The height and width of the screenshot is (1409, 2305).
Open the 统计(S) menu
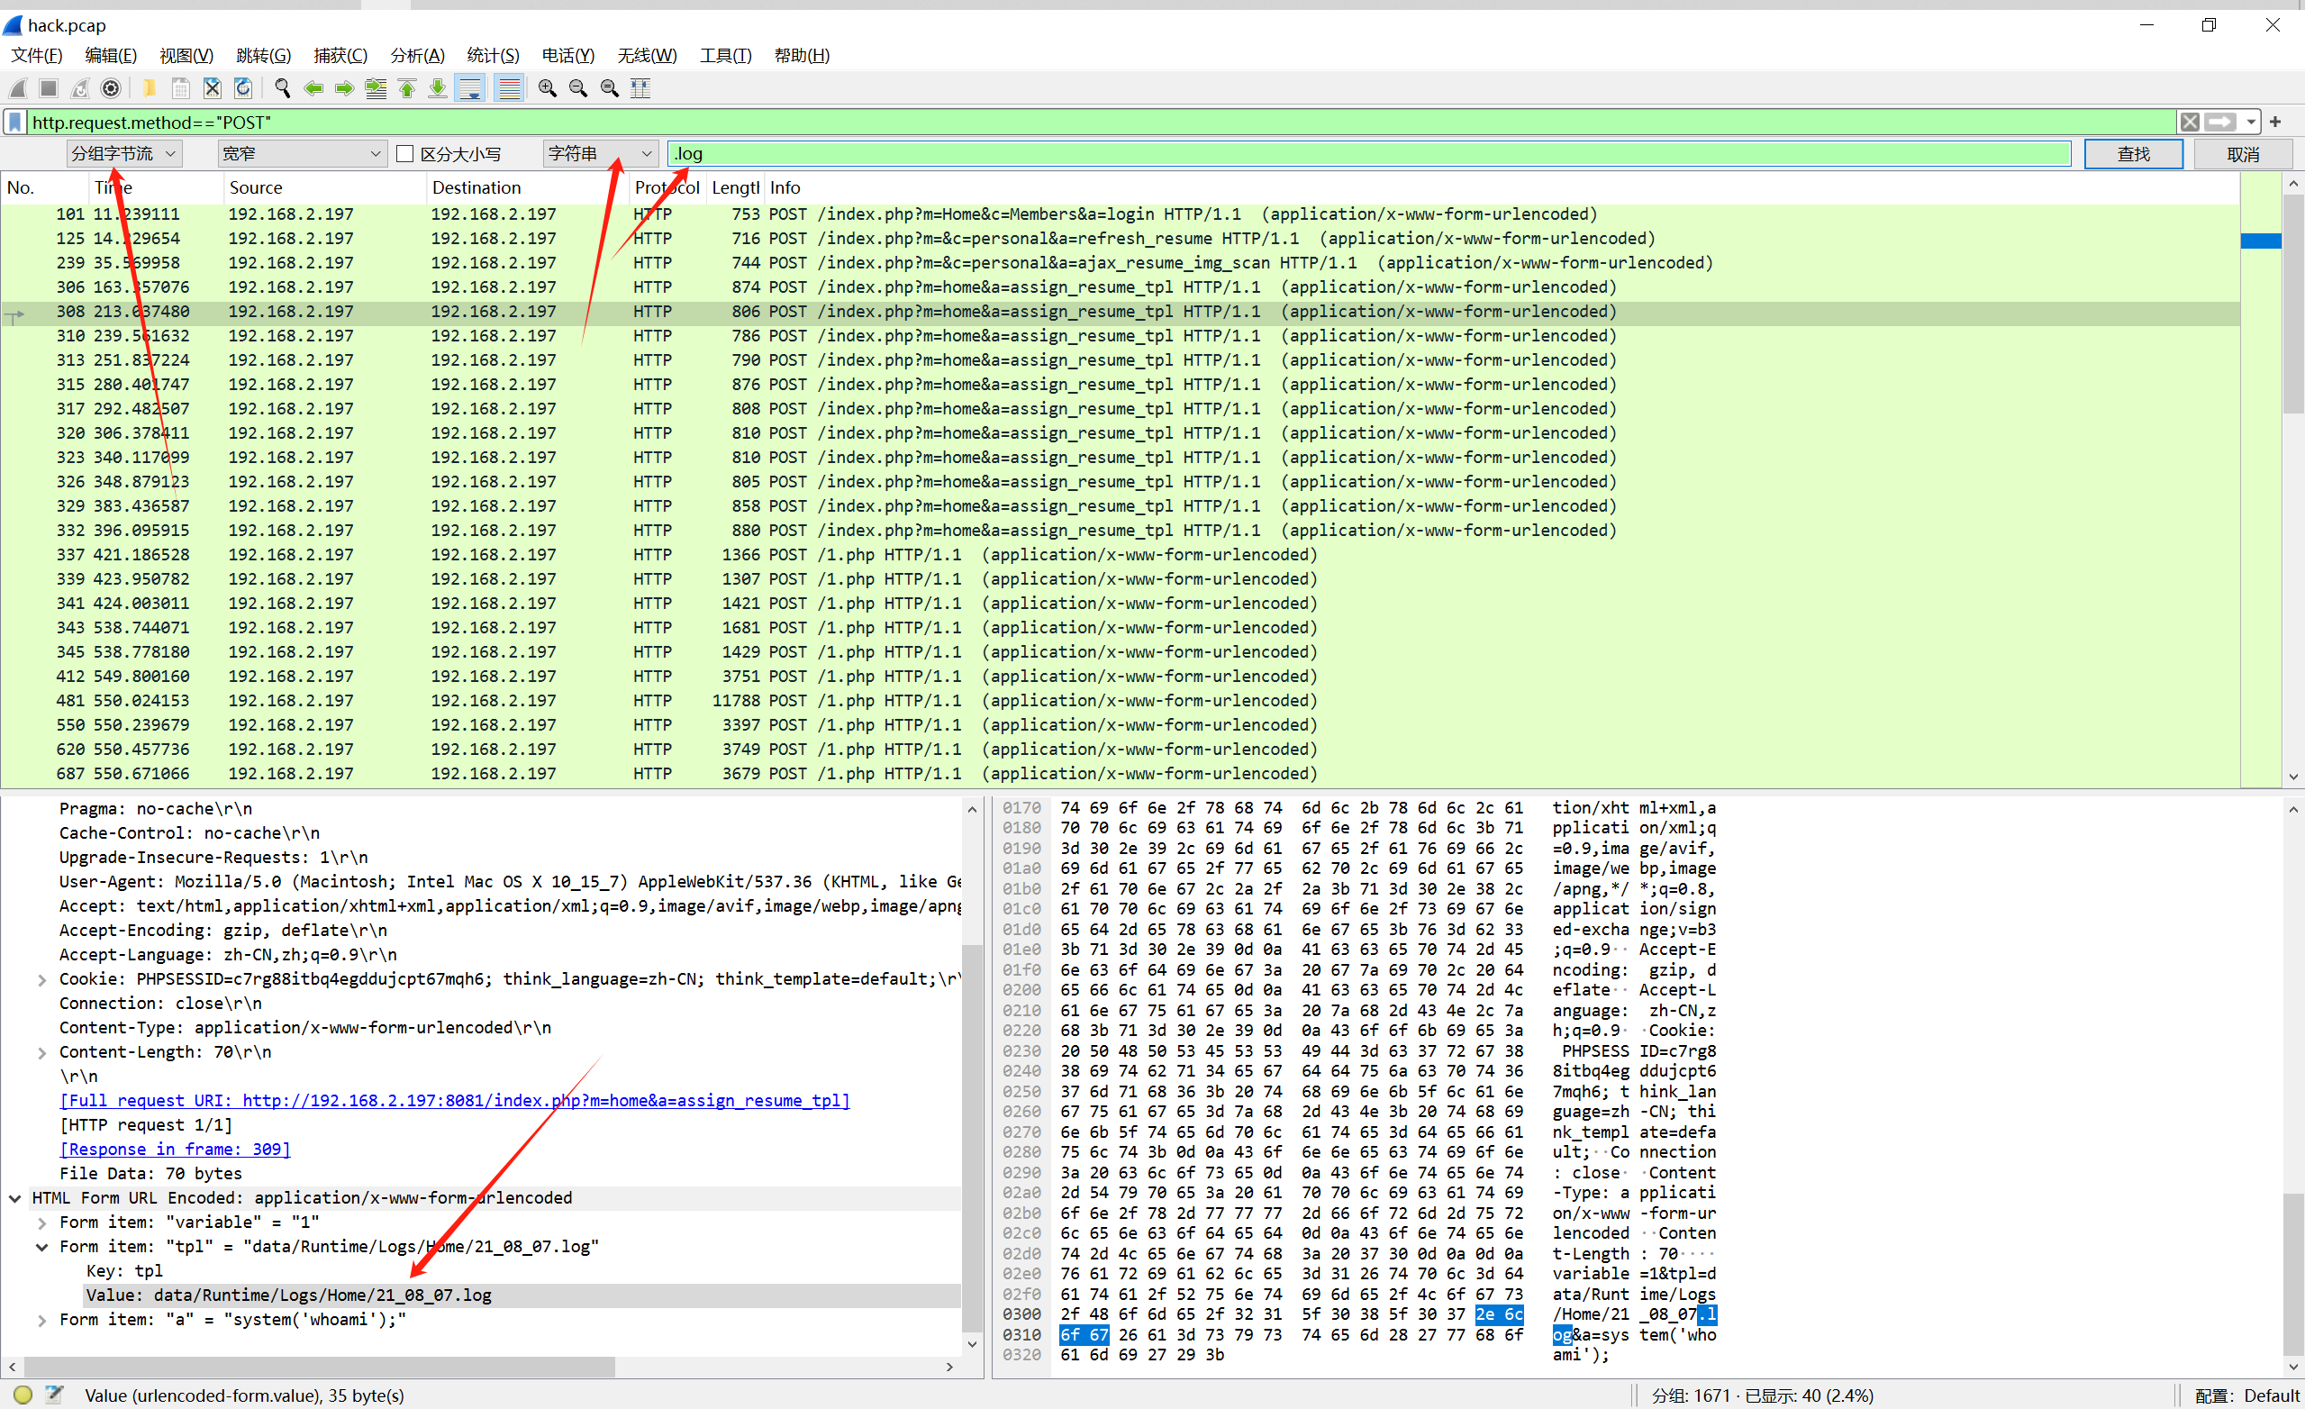pos(492,56)
